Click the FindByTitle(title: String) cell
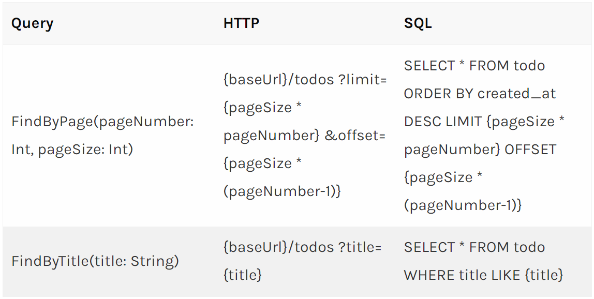Image resolution: width=594 pixels, height=299 pixels. point(95,261)
